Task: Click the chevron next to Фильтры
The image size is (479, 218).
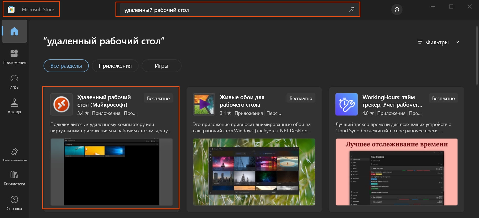Action: pos(457,42)
